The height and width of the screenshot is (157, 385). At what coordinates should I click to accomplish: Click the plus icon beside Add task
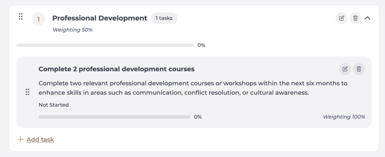pyautogui.click(x=21, y=139)
